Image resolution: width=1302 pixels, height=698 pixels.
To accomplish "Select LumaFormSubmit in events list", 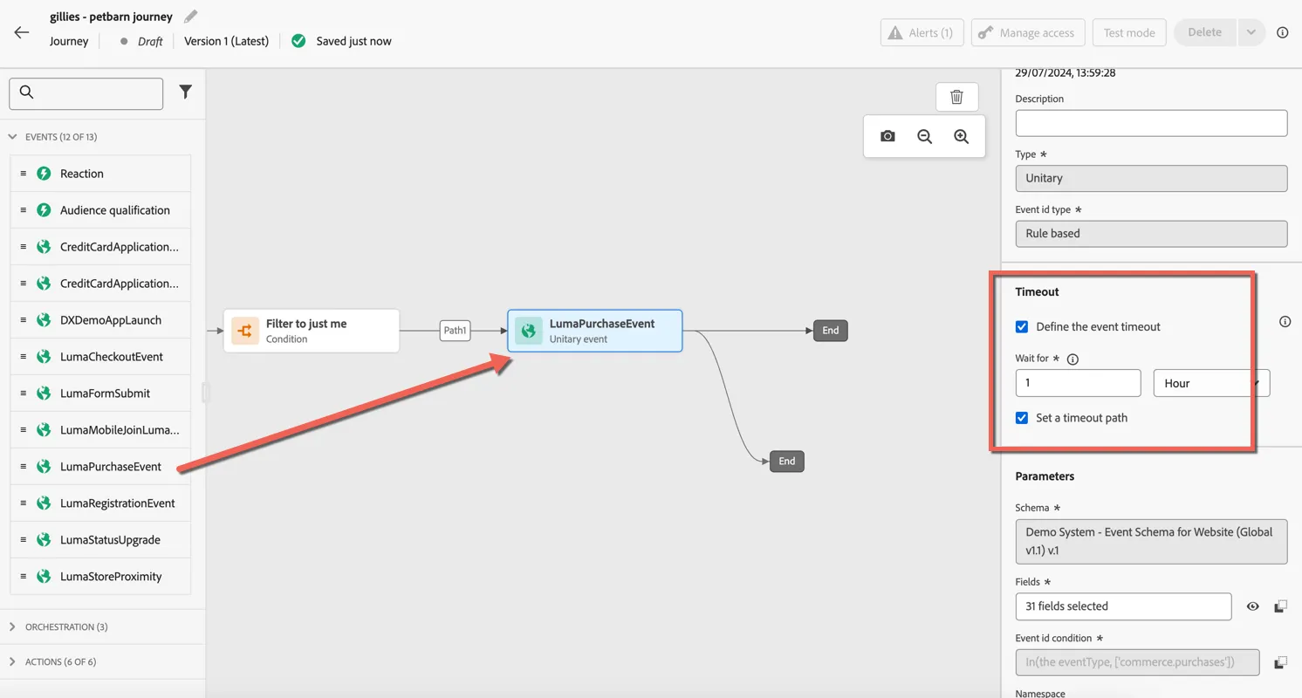I will click(x=100, y=393).
